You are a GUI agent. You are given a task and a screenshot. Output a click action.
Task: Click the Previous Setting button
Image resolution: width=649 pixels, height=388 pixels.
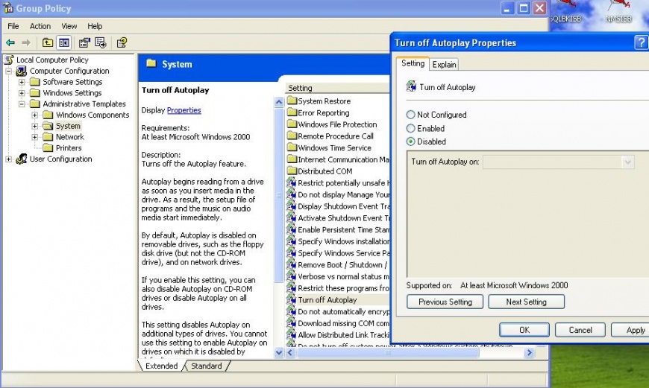(445, 302)
